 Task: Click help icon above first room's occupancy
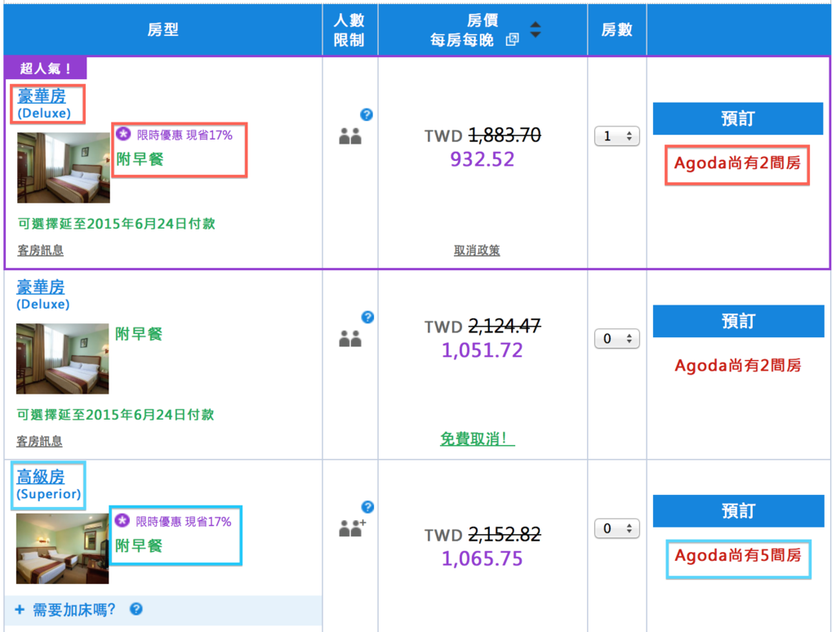click(x=367, y=115)
